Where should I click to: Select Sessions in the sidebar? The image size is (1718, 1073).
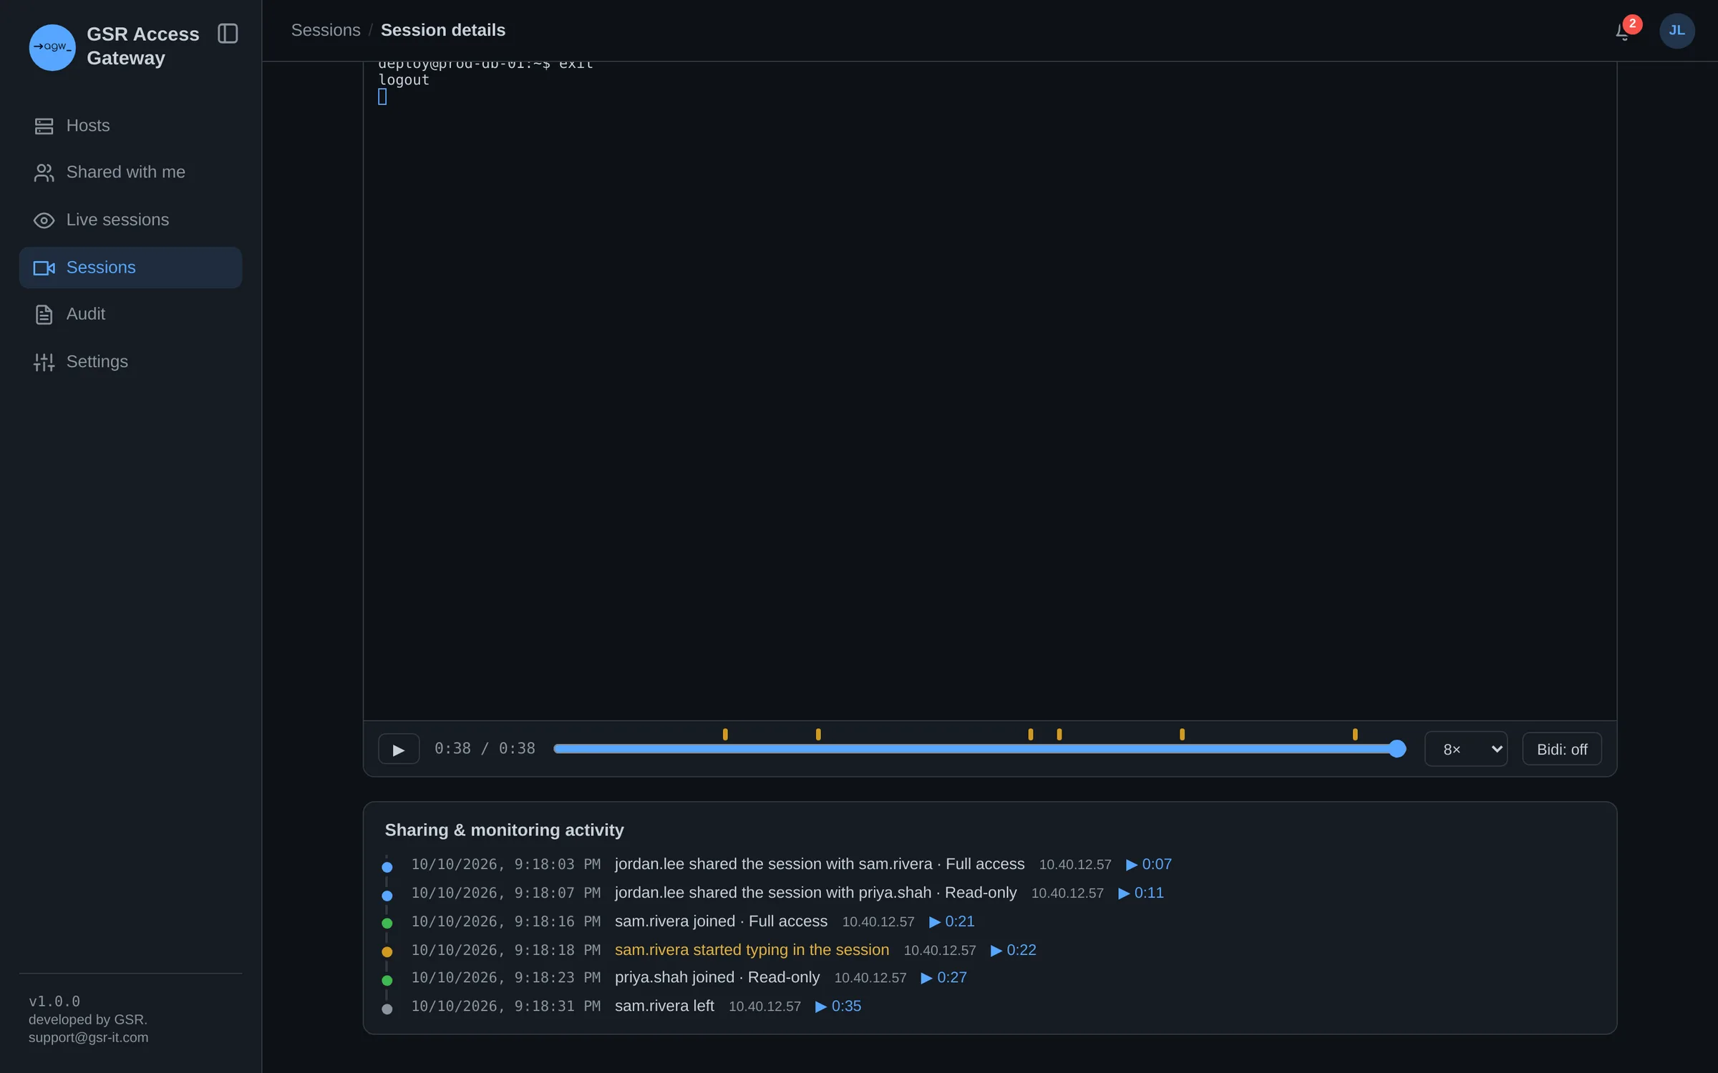coord(130,268)
